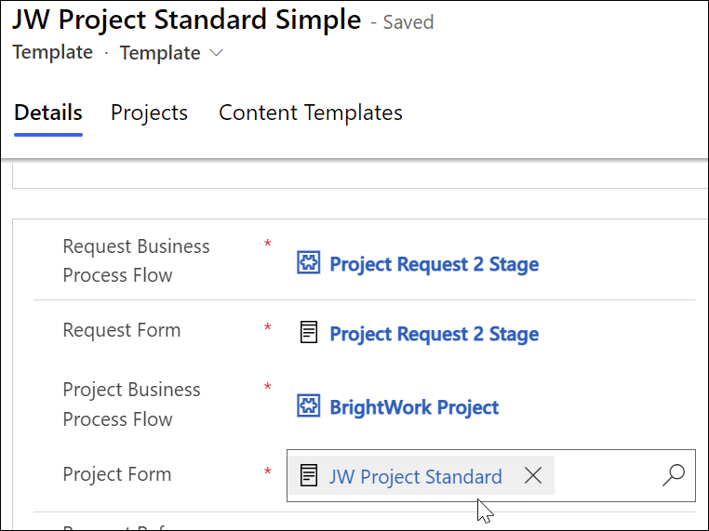Image resolution: width=709 pixels, height=531 pixels.
Task: Click the search magnifier in Project Form field
Action: [673, 476]
